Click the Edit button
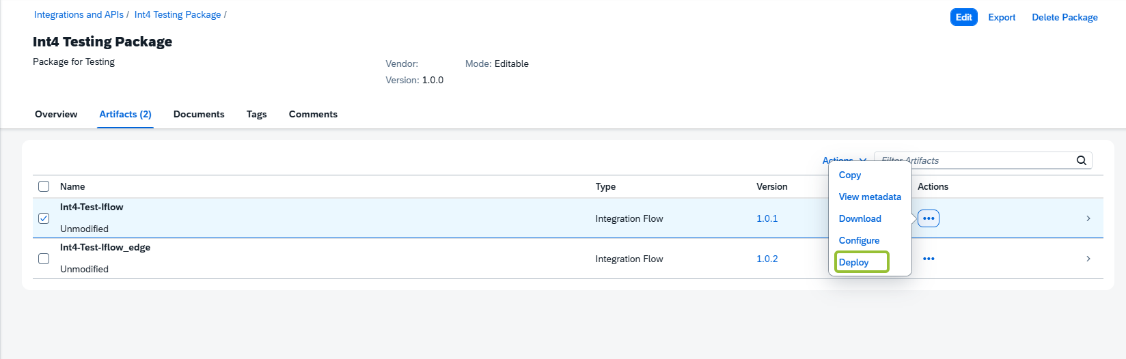Image resolution: width=1126 pixels, height=359 pixels. (963, 17)
